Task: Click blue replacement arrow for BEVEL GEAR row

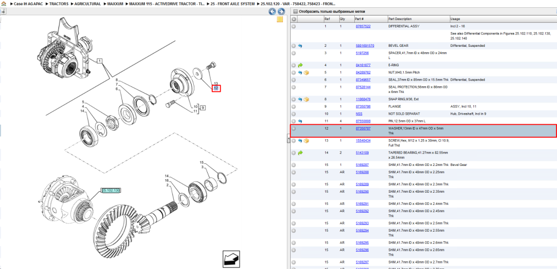Action: point(300,46)
